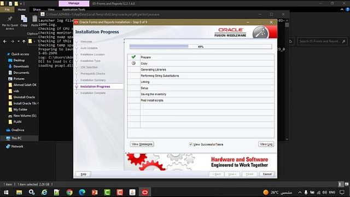
Task: Launch Google Chrome from the taskbar
Action: pos(69,192)
